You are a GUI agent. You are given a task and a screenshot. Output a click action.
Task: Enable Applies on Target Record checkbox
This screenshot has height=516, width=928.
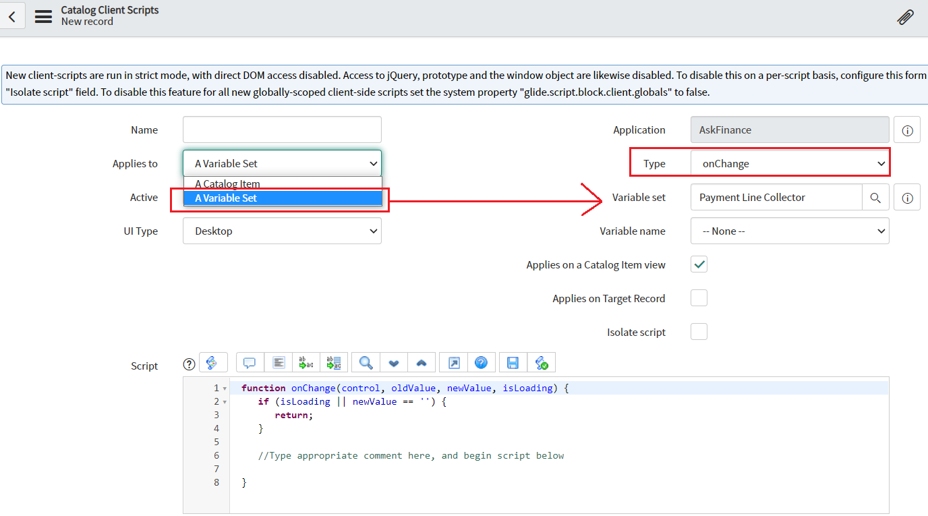(x=699, y=298)
